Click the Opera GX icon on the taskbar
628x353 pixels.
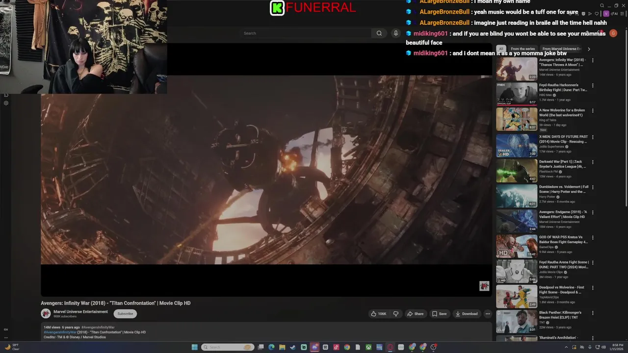(390, 347)
